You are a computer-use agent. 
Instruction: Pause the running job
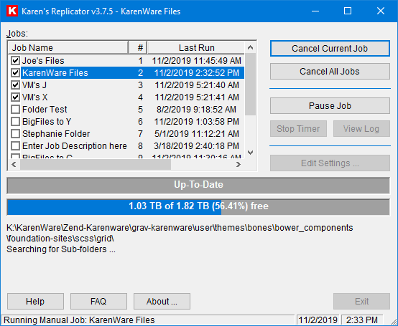[330, 106]
